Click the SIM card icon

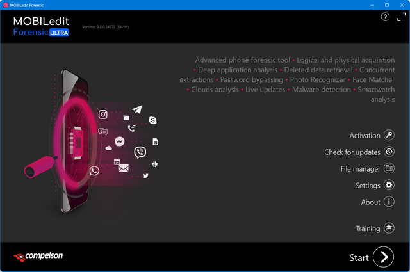click(155, 142)
